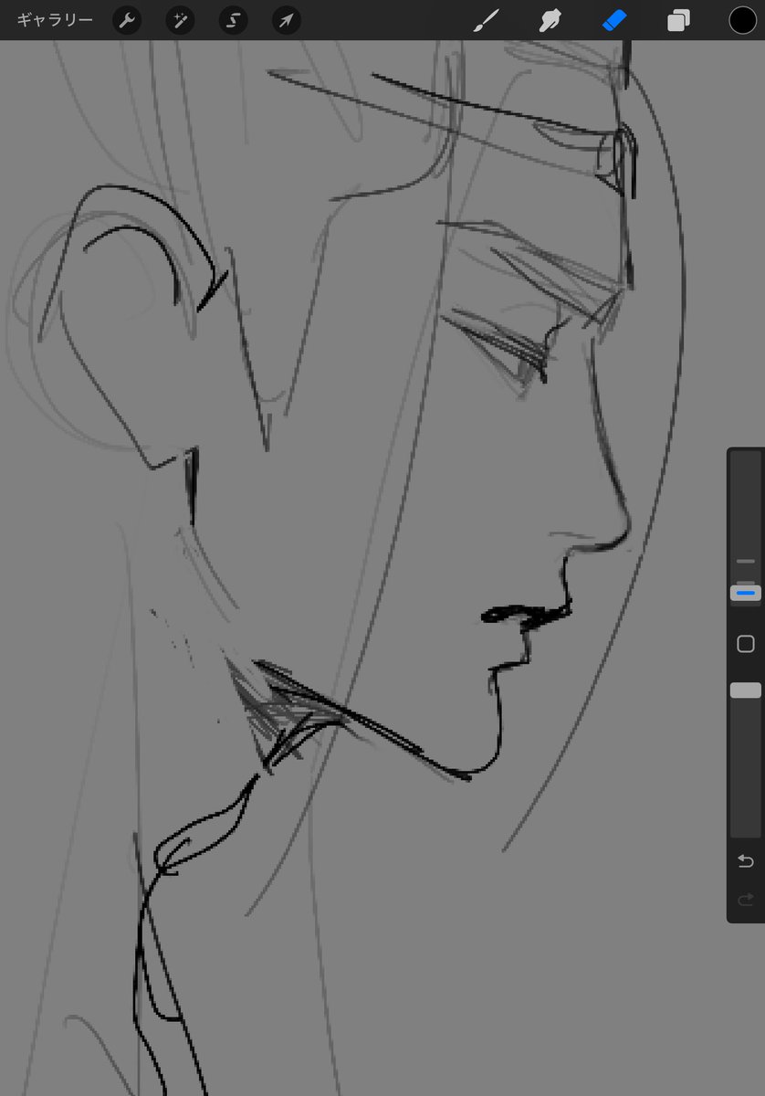This screenshot has width=765, height=1096.
Task: Undo the last stroke with the back arrow
Action: click(746, 861)
